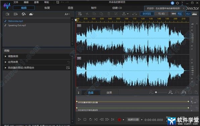Viewport: 200px width, 126px height.
Task: Open the 文件 menu
Action: pos(16,2)
